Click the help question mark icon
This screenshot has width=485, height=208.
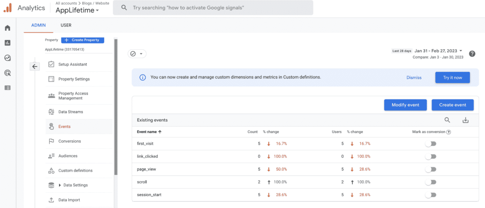pos(472,53)
